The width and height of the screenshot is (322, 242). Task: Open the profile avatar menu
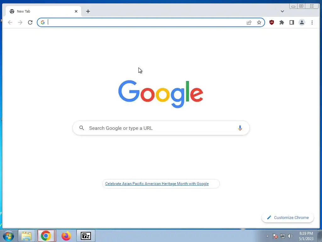click(x=302, y=22)
